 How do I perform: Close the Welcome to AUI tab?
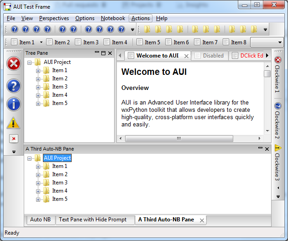[186, 56]
